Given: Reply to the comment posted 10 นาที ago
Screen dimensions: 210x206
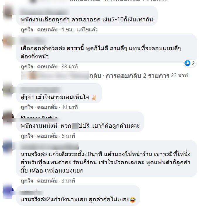Looking at the screenshot, I should click(47, 107).
